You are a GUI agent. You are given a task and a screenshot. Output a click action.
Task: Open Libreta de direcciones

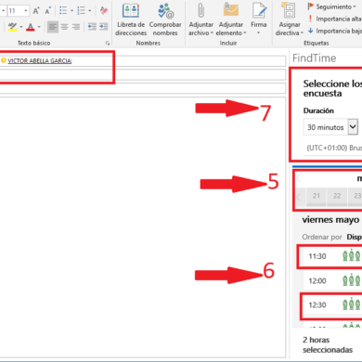[x=131, y=19]
